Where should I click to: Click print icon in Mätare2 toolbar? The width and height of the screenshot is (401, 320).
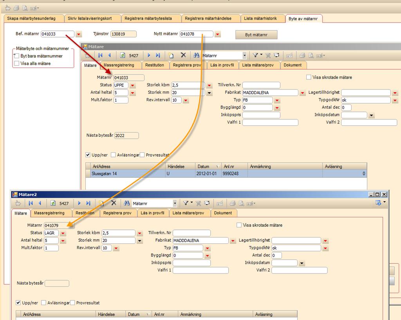(233, 204)
